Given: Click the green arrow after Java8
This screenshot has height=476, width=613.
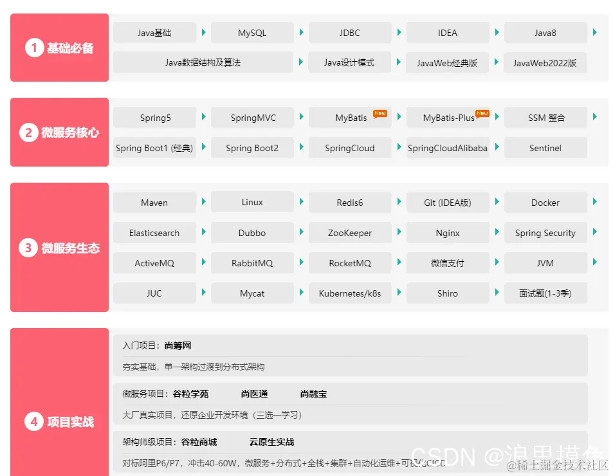Looking at the screenshot, I should (594, 32).
